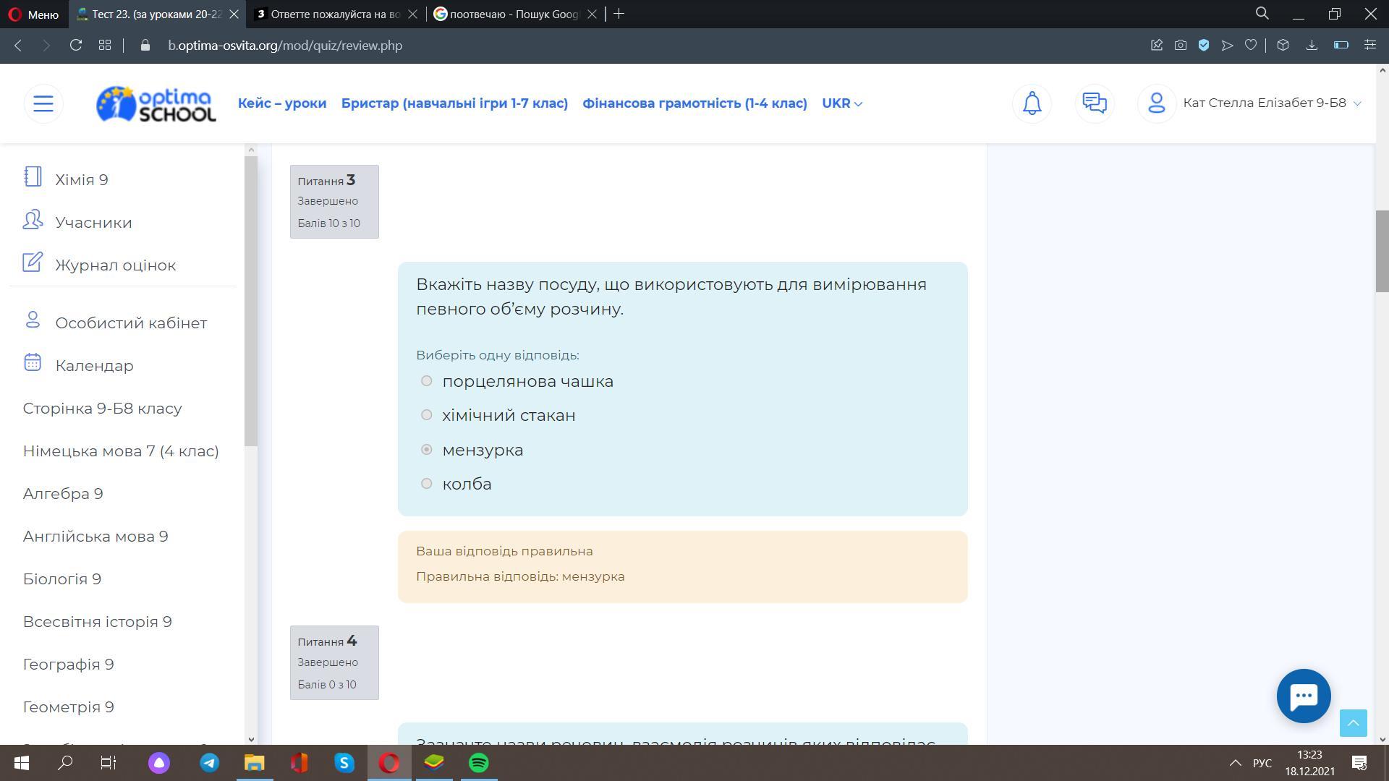Open the messages chat icon
This screenshot has width=1389, height=781.
coord(1094,103)
